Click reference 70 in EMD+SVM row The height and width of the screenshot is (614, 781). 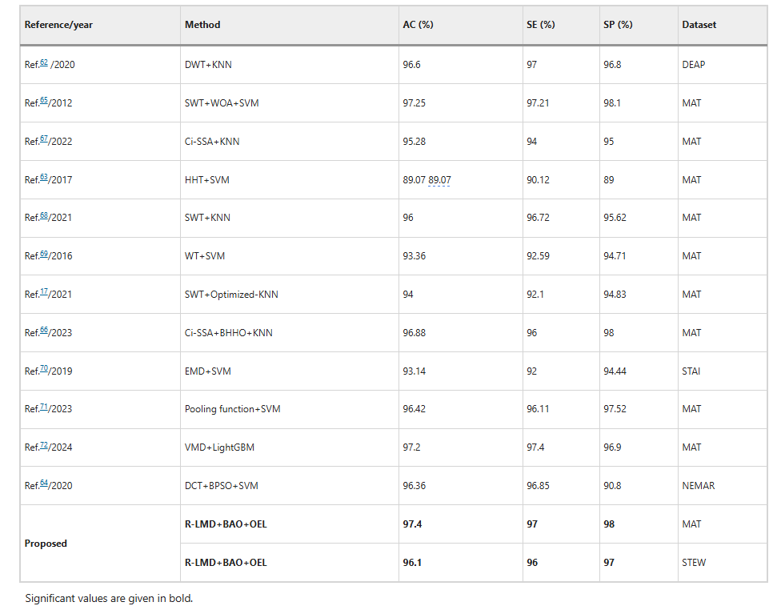(44, 369)
